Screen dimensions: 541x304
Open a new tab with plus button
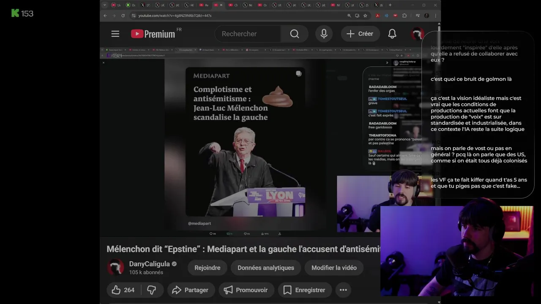click(x=390, y=5)
